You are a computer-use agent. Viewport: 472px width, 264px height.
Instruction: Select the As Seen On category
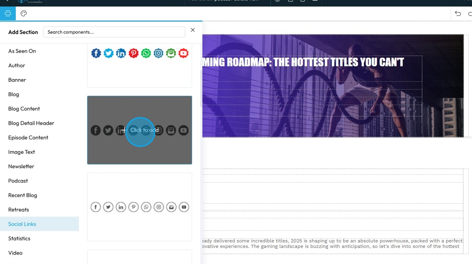(22, 51)
